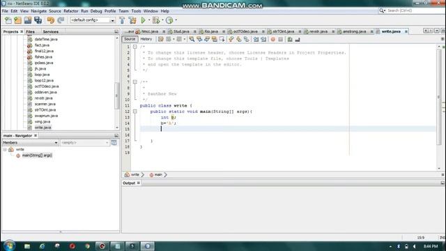Open the Refactor menu
The width and height of the screenshot is (446, 251).
71,11
